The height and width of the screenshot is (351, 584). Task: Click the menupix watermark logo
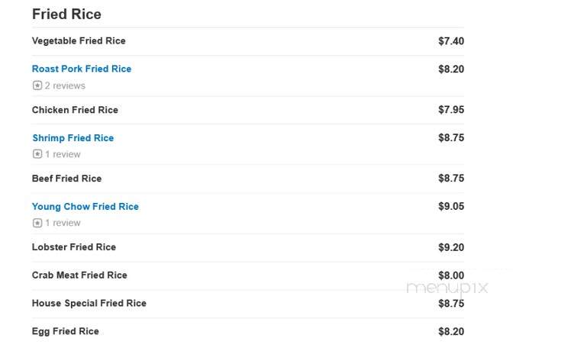447,288
